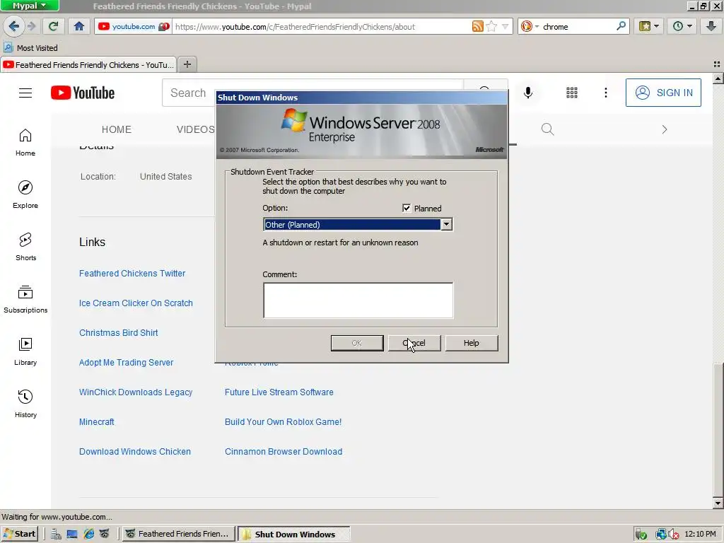Open Feathered Chickens Twitter link
Screen dimensions: 724x543
(132, 274)
